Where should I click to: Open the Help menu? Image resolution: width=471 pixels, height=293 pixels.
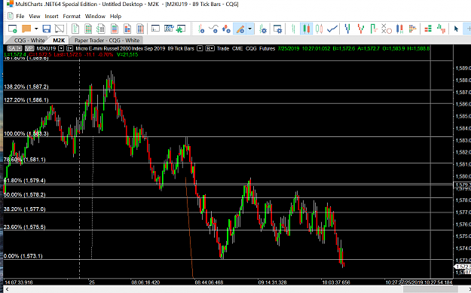[x=115, y=17]
